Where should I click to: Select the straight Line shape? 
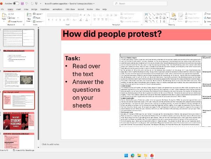click(x=150, y=14)
